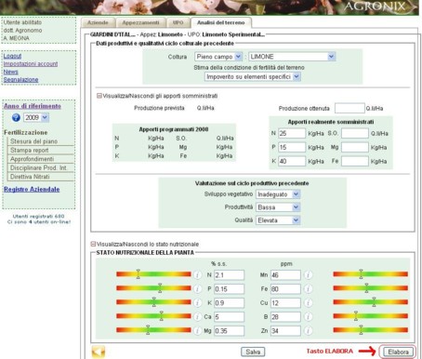Click the K apporti field showing 40

coord(292,161)
